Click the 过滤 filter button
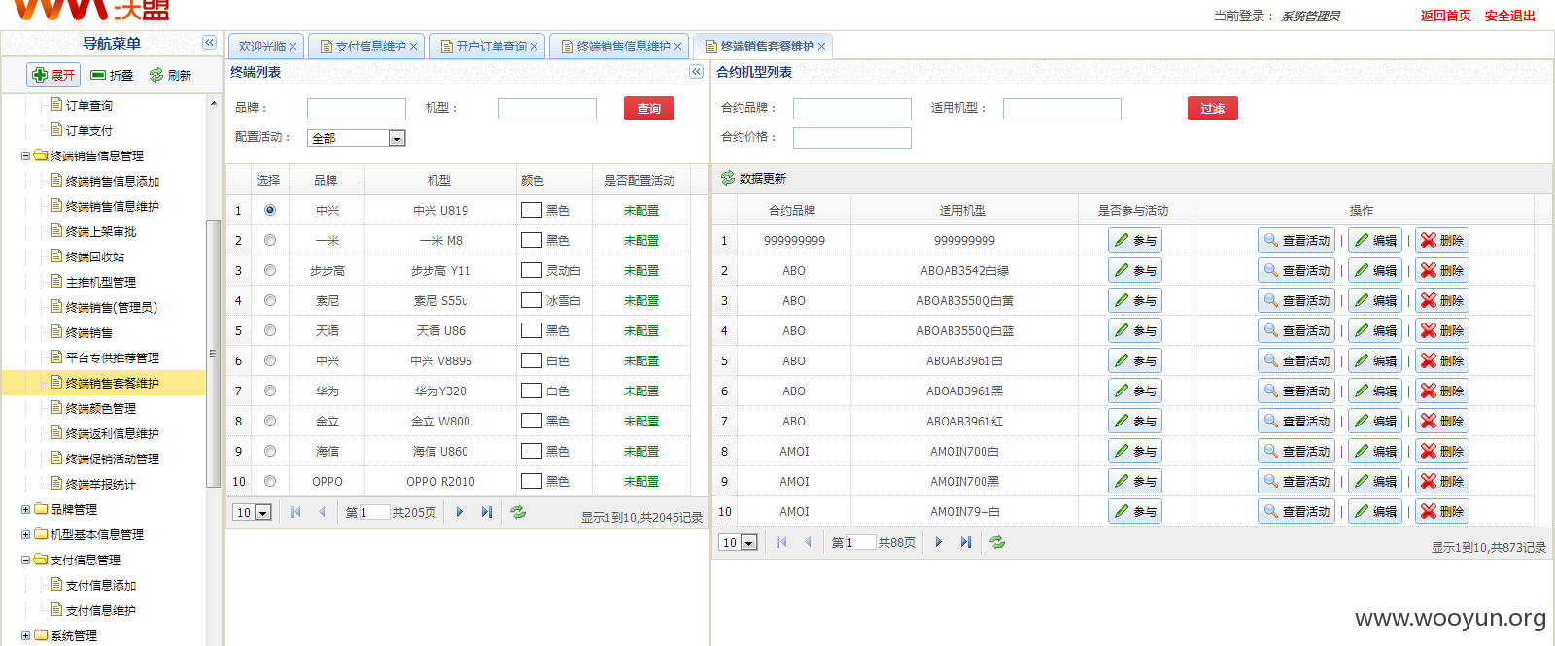Screen dimensions: 1555x646 (x=1213, y=108)
